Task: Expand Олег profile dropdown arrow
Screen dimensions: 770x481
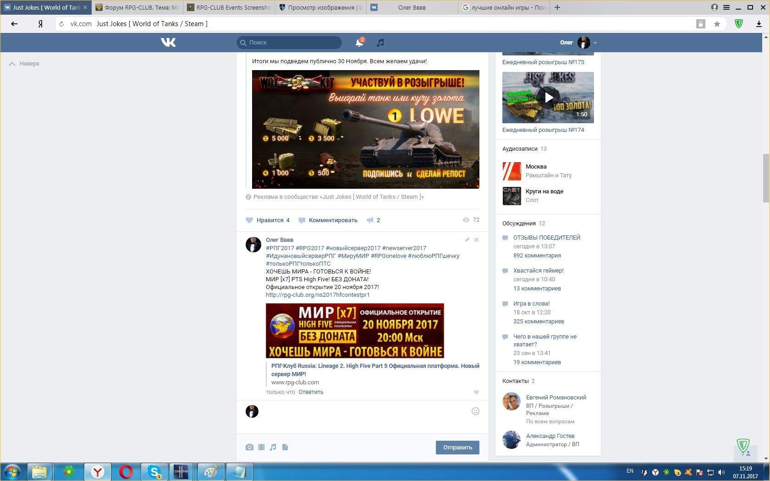Action: 595,43
